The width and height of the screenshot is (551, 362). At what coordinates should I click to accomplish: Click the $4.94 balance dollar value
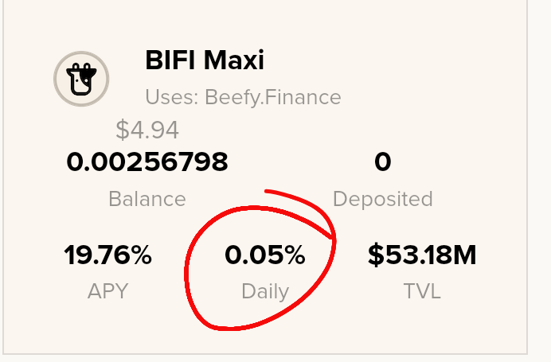pyautogui.click(x=147, y=130)
